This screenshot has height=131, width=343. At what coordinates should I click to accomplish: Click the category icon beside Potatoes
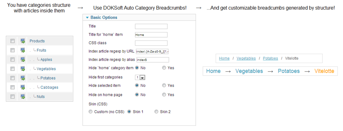pyautogui.click(x=23, y=78)
